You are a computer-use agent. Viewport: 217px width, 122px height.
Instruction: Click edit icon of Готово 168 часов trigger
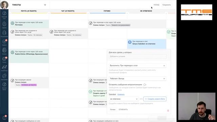point(91,23)
